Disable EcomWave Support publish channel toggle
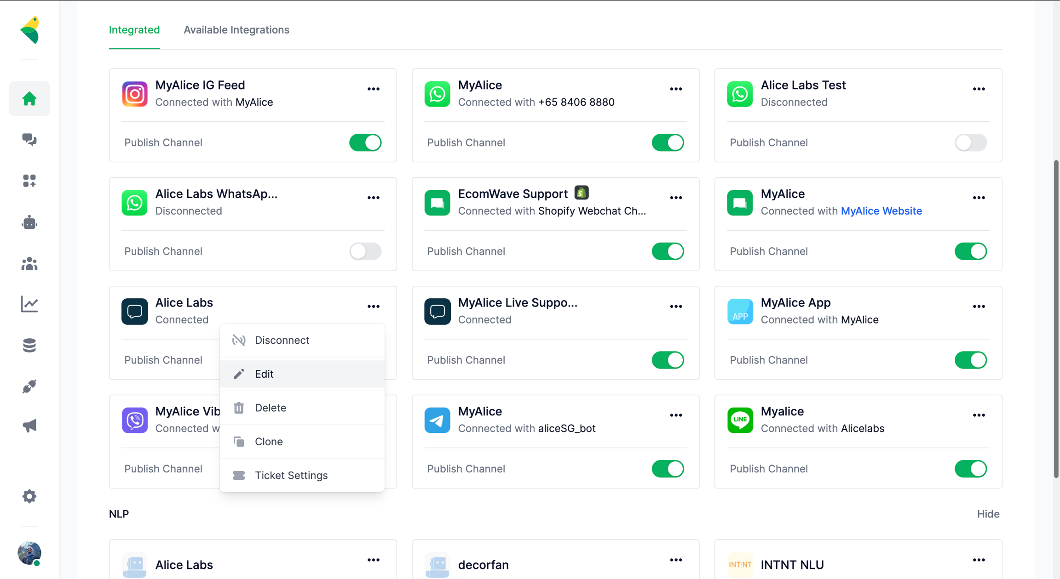Image resolution: width=1060 pixels, height=579 pixels. (x=668, y=251)
